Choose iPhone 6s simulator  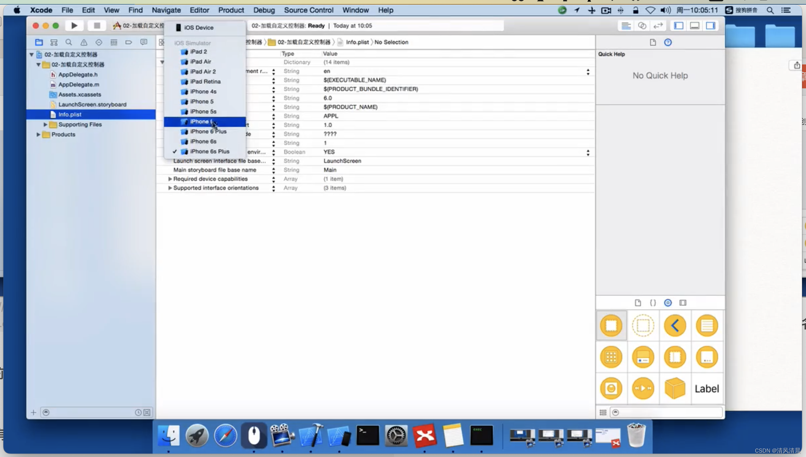tap(205, 141)
